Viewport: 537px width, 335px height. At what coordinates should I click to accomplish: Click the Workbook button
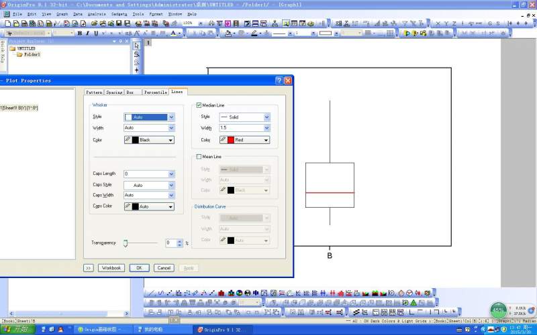111,268
